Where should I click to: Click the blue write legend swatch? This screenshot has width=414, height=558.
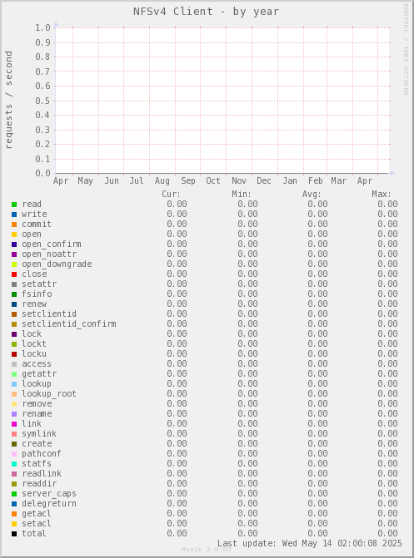click(14, 215)
